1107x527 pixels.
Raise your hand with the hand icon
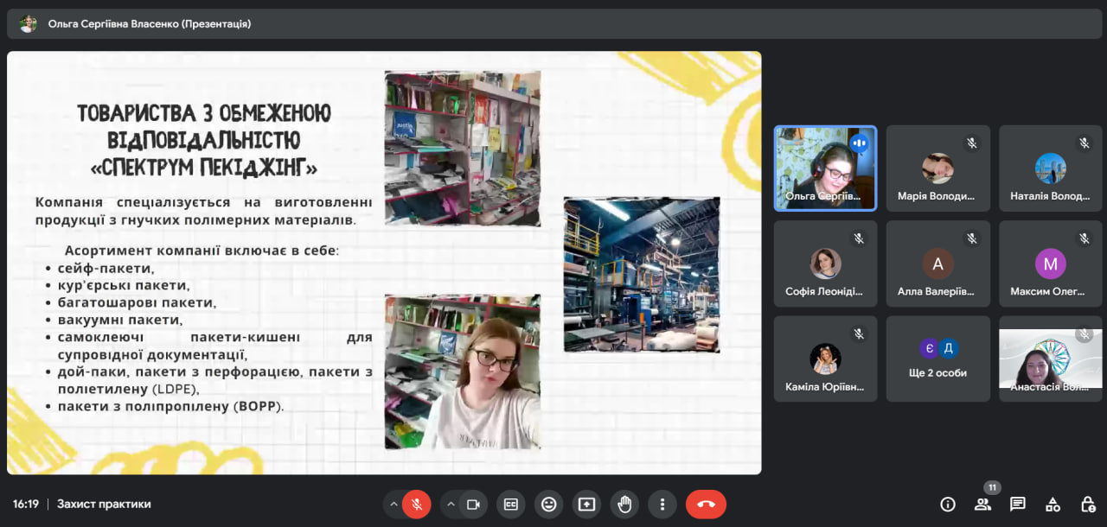click(x=624, y=505)
